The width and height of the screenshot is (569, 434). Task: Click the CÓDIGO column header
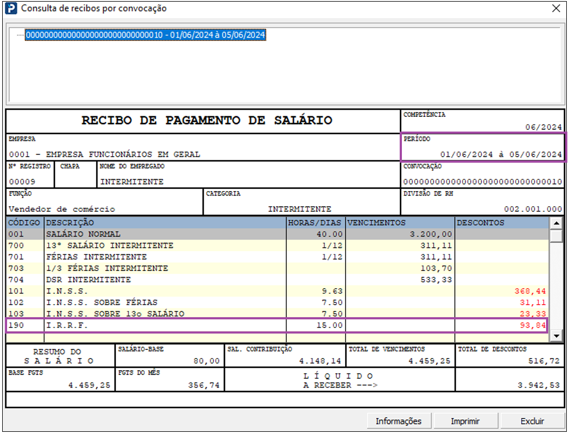click(25, 222)
